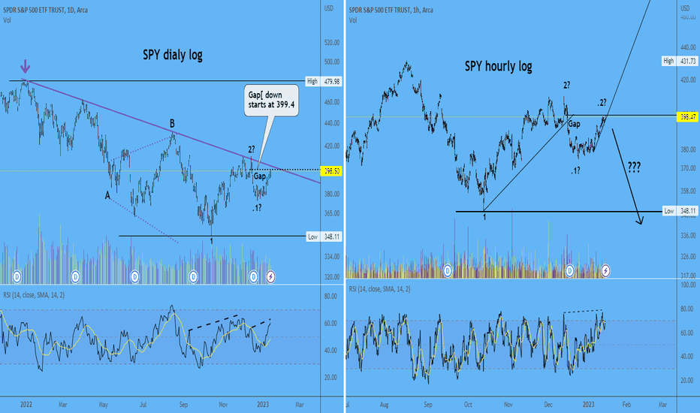Click the 100.00 RSI scale value on hourly chart
The image size is (700, 413).
click(x=688, y=285)
